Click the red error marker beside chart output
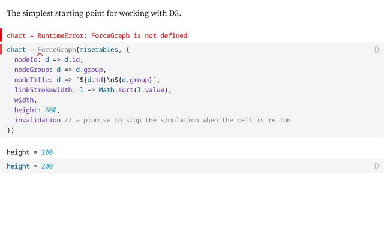 (1, 35)
